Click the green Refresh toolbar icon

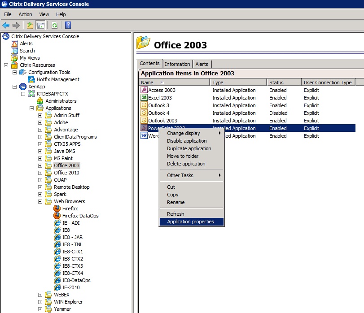54,26
